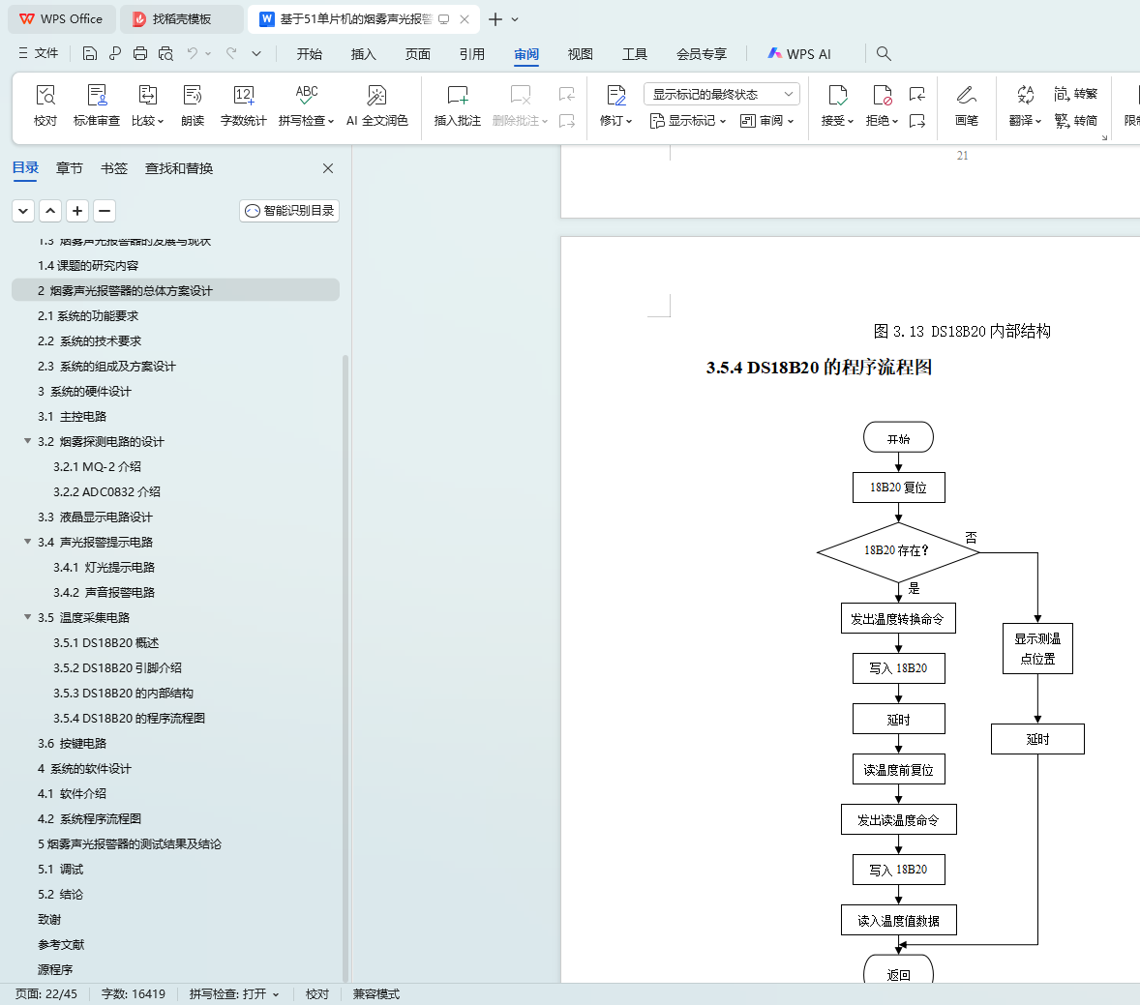
Task: Switch to the 书签 navigation tab
Action: tap(114, 168)
